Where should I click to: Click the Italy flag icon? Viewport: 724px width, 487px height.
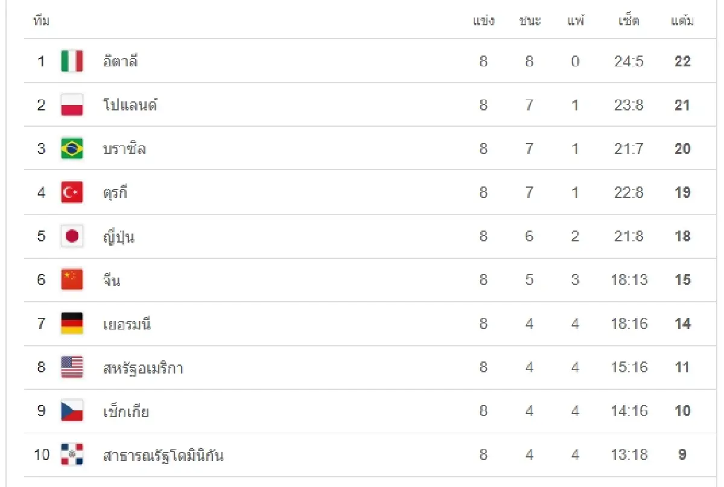pos(72,61)
